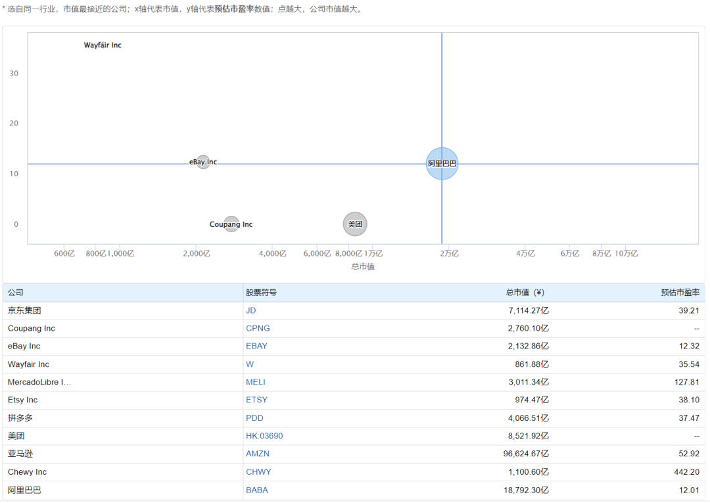Click the 股票符号 column header
Screen dimensions: 710x503
tap(261, 293)
